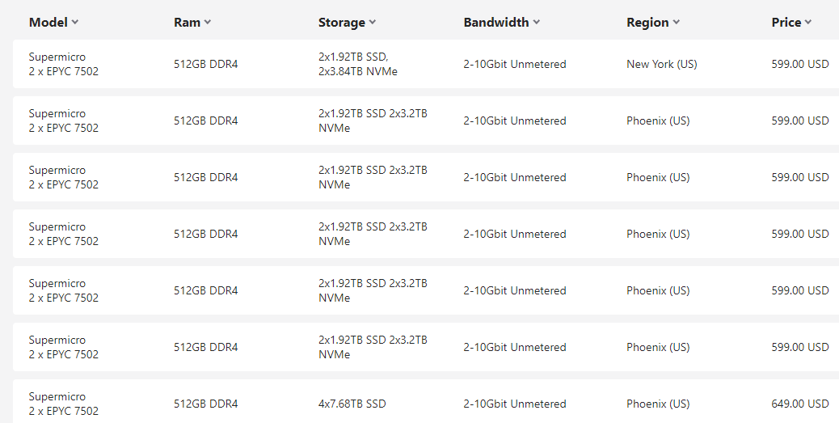839x423 pixels.
Task: Select the fifth row's storage description
Action: [x=373, y=290]
